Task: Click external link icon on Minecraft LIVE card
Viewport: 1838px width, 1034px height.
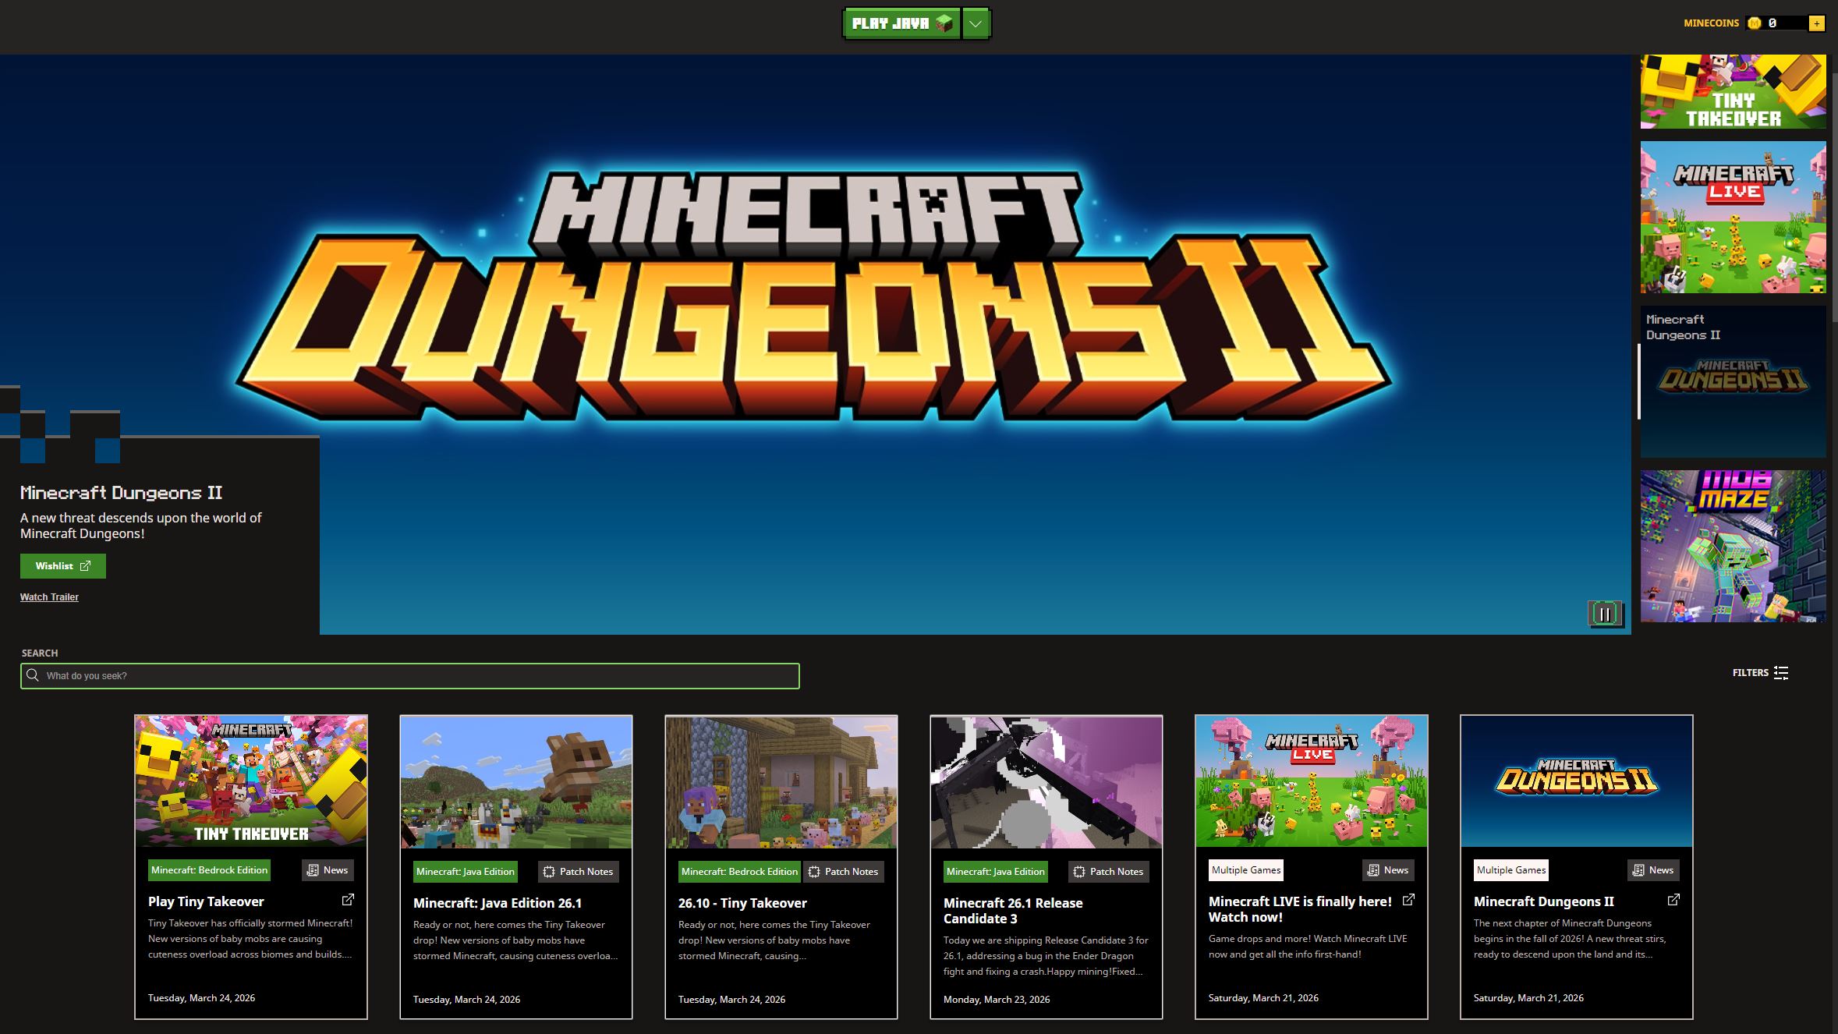Action: click(x=1408, y=900)
